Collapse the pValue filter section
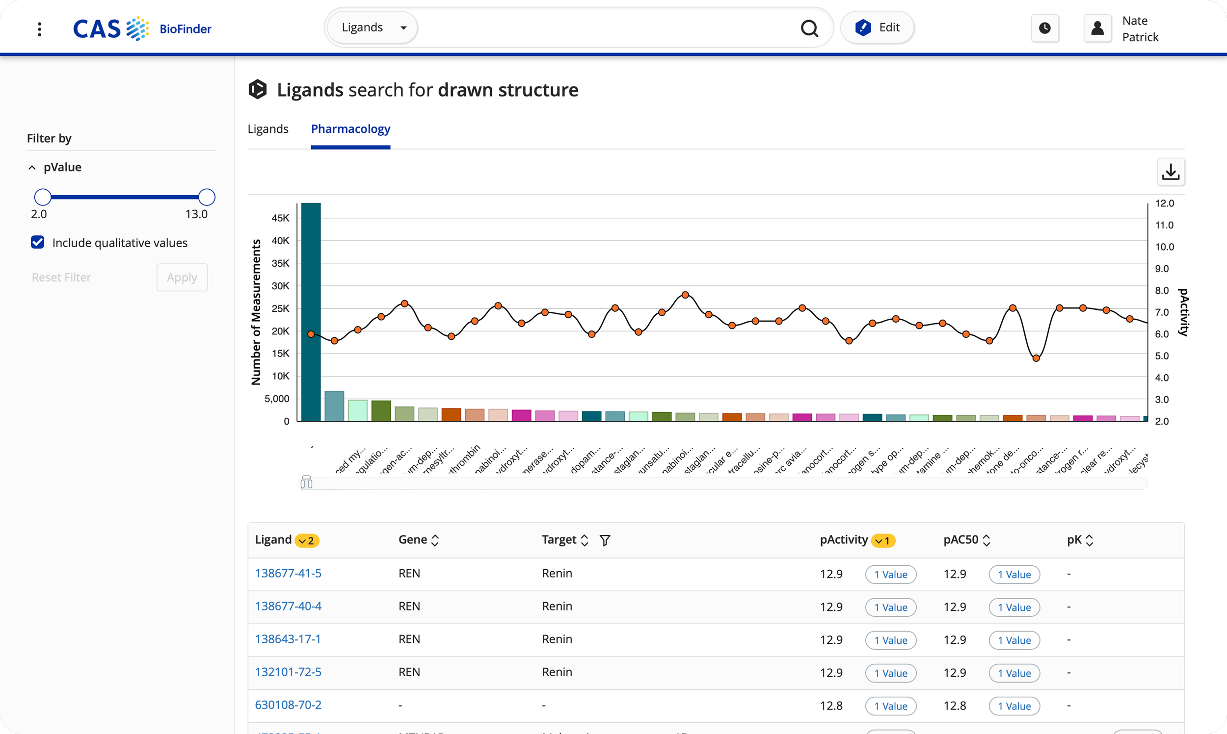This screenshot has height=734, width=1227. pyautogui.click(x=32, y=167)
